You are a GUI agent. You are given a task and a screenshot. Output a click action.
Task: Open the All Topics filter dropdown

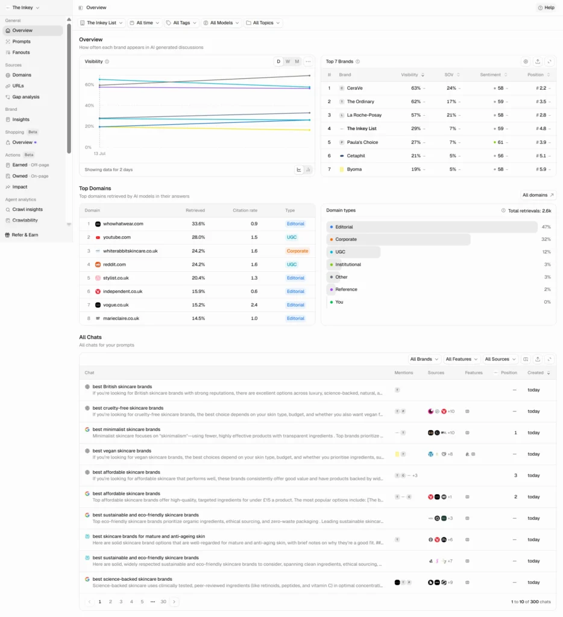[263, 23]
